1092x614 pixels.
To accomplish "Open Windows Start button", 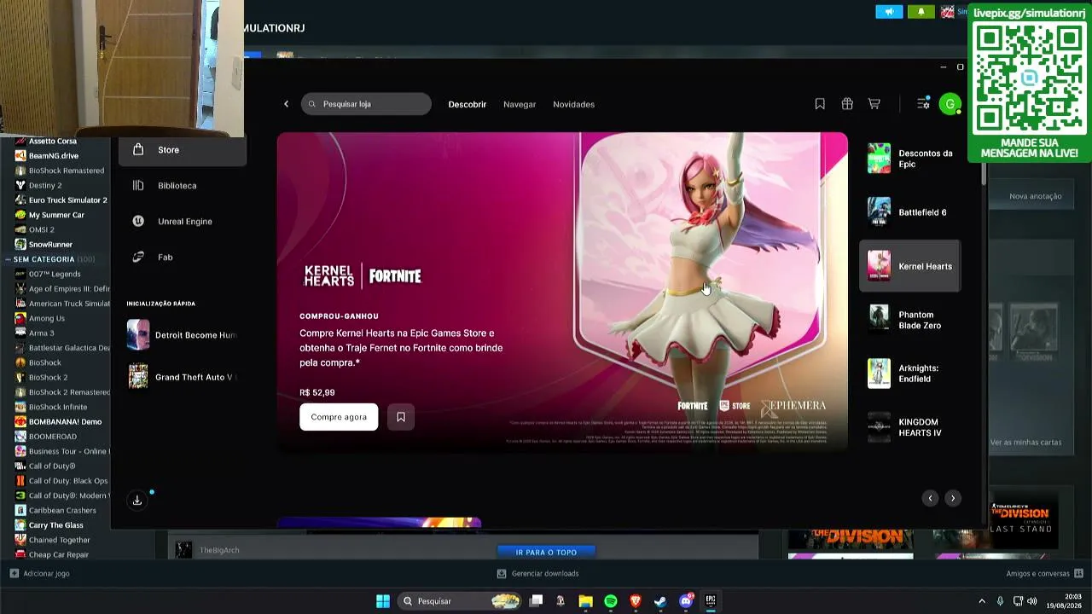I will [x=383, y=601].
